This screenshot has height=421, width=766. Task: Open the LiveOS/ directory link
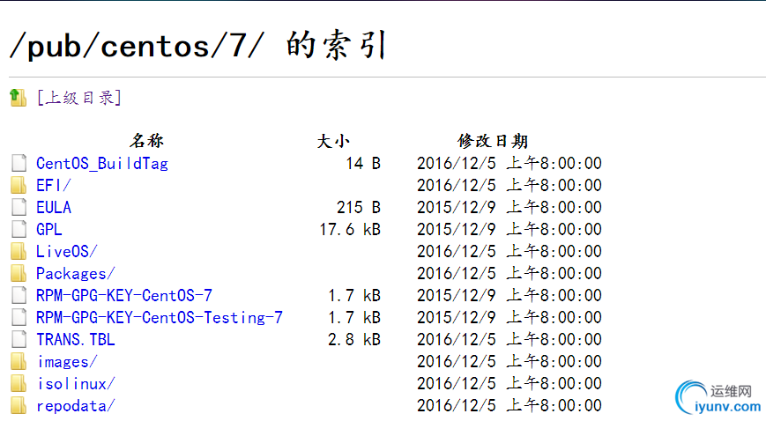[x=66, y=252]
